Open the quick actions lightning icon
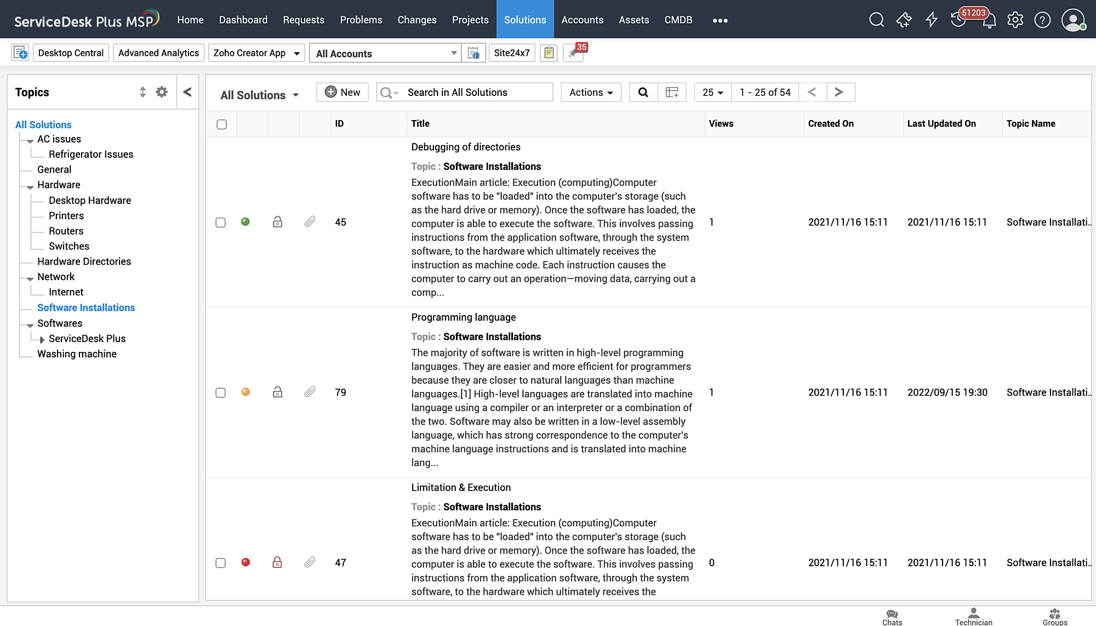 coord(931,19)
